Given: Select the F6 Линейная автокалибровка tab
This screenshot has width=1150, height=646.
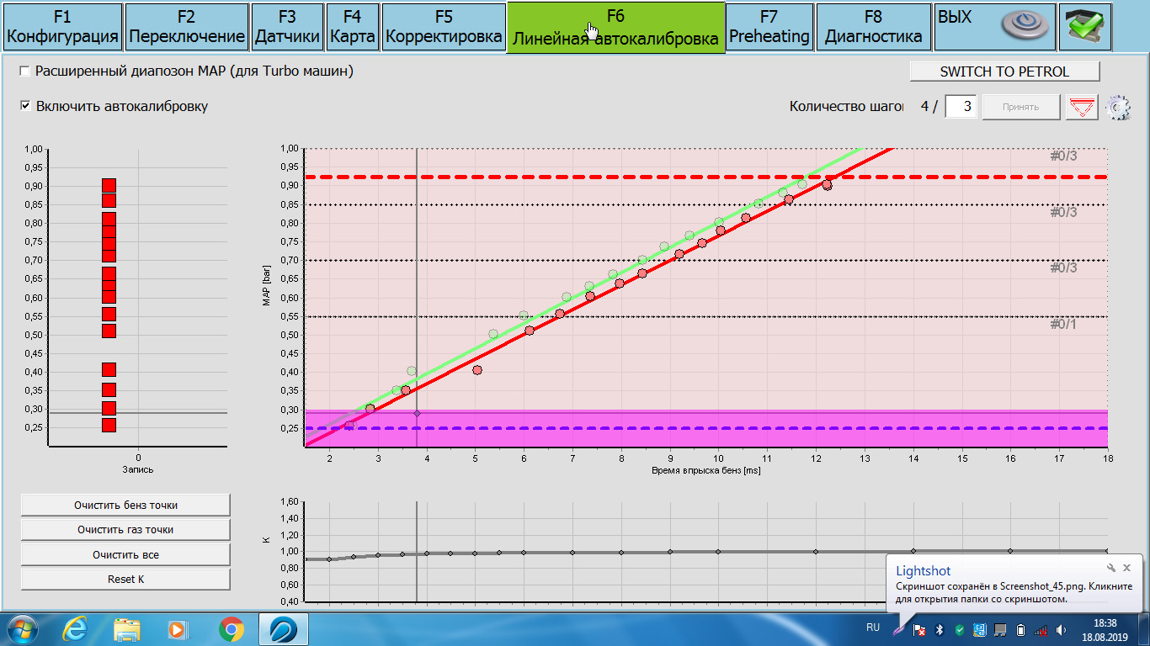Looking at the screenshot, I should click(615, 27).
